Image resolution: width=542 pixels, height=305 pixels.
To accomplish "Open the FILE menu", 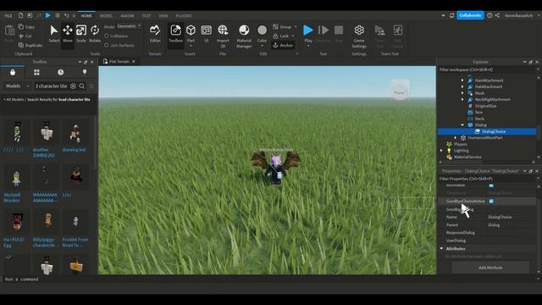I will coord(8,16).
